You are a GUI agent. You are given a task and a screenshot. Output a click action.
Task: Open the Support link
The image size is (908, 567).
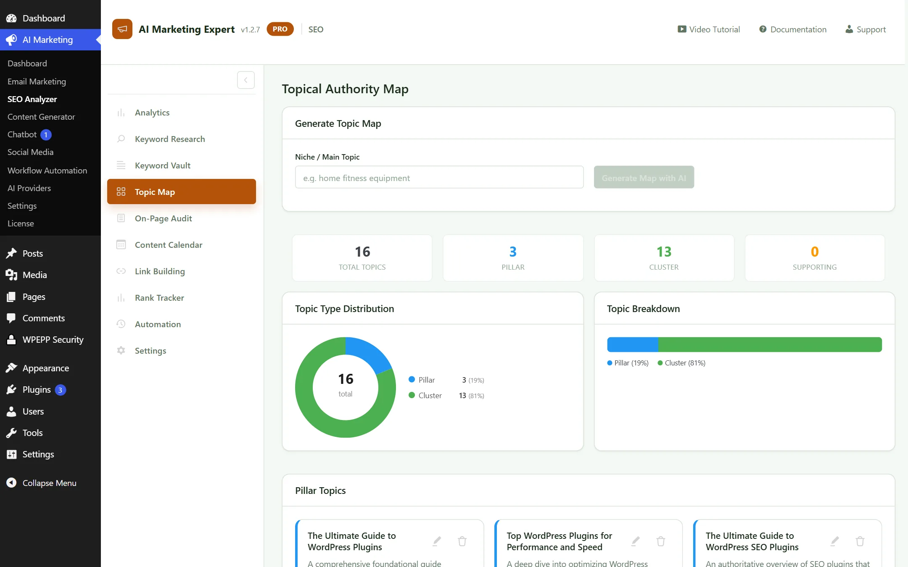866,29
